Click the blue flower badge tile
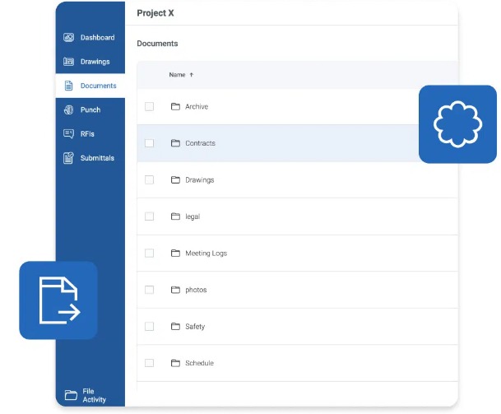Image resolution: width=501 pixels, height=414 pixels. [457, 124]
